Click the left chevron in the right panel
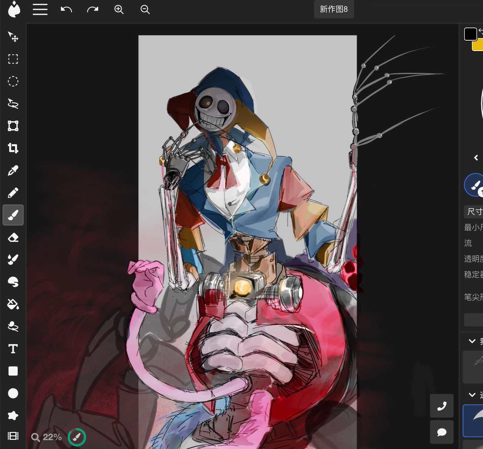This screenshot has height=449, width=483. [476, 157]
